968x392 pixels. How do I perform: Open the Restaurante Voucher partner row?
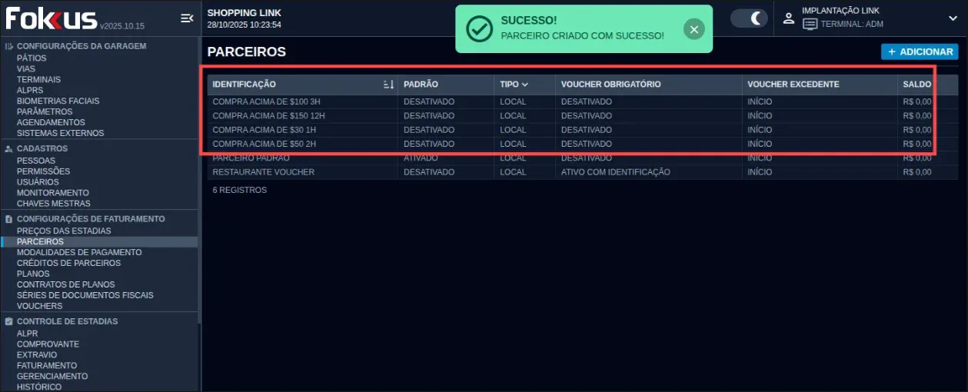click(x=264, y=172)
